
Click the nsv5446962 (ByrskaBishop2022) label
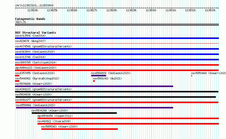point(37,78)
